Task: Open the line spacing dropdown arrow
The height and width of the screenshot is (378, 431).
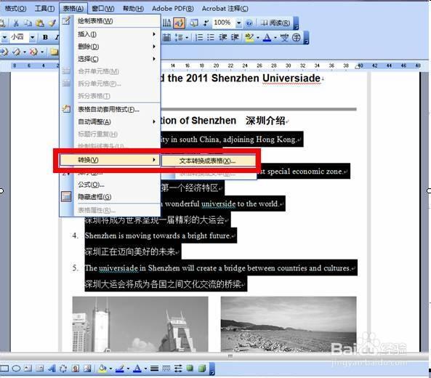Action: [x=187, y=37]
